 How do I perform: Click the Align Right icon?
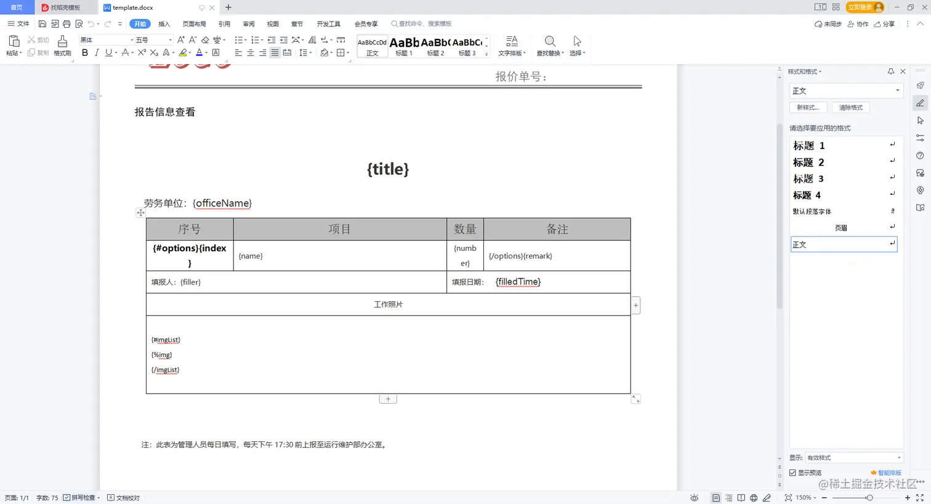point(263,53)
